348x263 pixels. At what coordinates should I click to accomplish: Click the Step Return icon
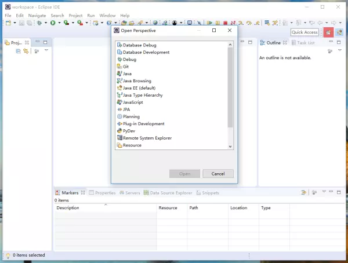pos(257,23)
